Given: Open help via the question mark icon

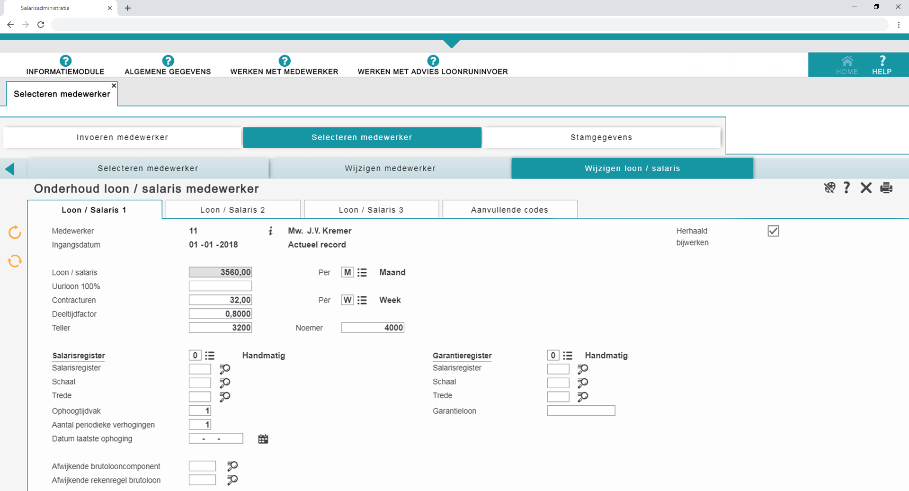Looking at the screenshot, I should click(x=847, y=188).
